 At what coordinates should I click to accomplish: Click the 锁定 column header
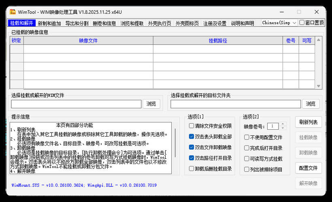(x=17, y=40)
